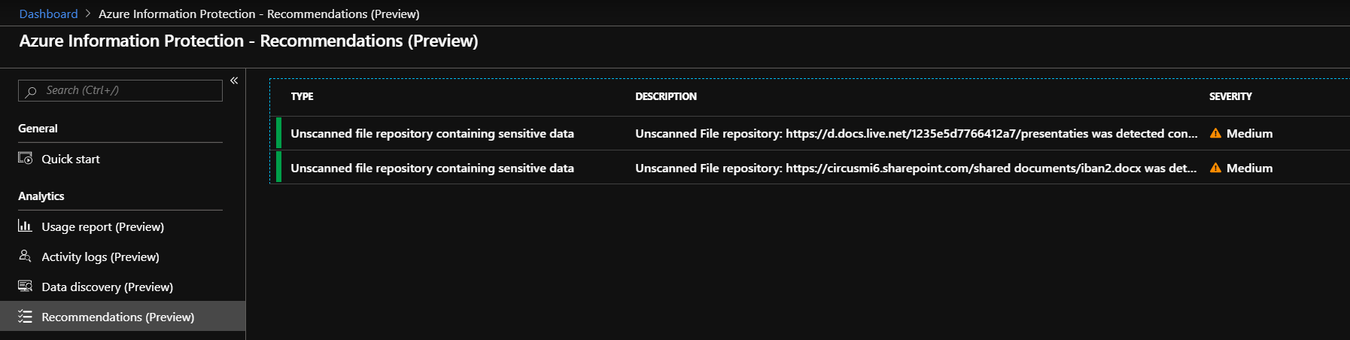Open Activity logs (Preview) menu item
Screen dimensions: 1350x340
click(x=100, y=257)
